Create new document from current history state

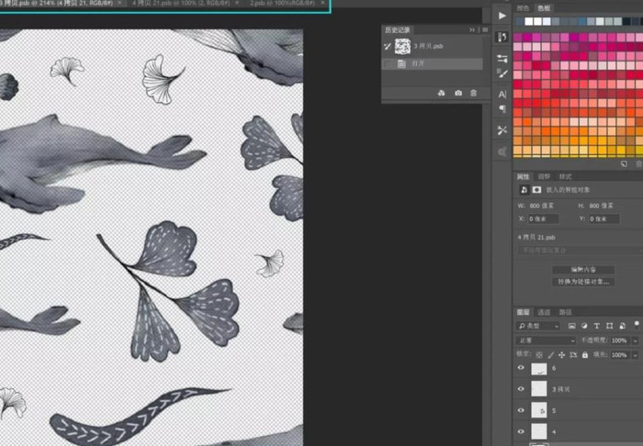click(441, 93)
